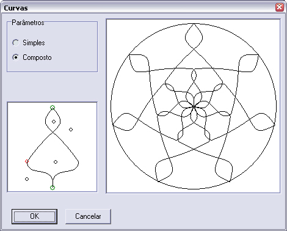Click the red control point handle

[x=27, y=161]
